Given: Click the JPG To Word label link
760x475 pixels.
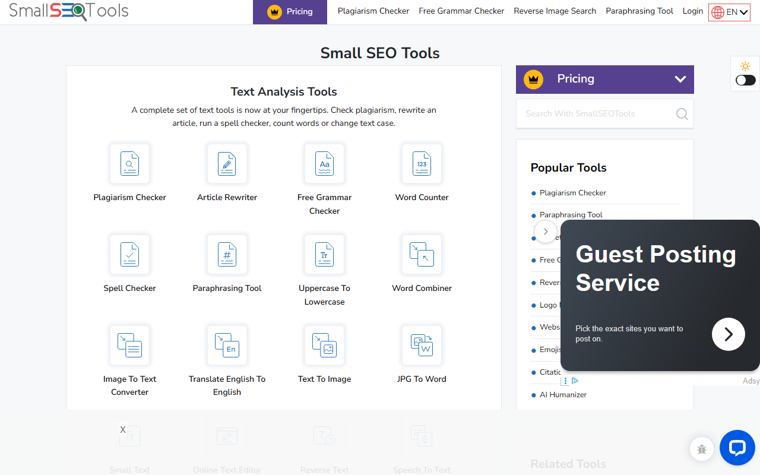Looking at the screenshot, I should coord(422,379).
